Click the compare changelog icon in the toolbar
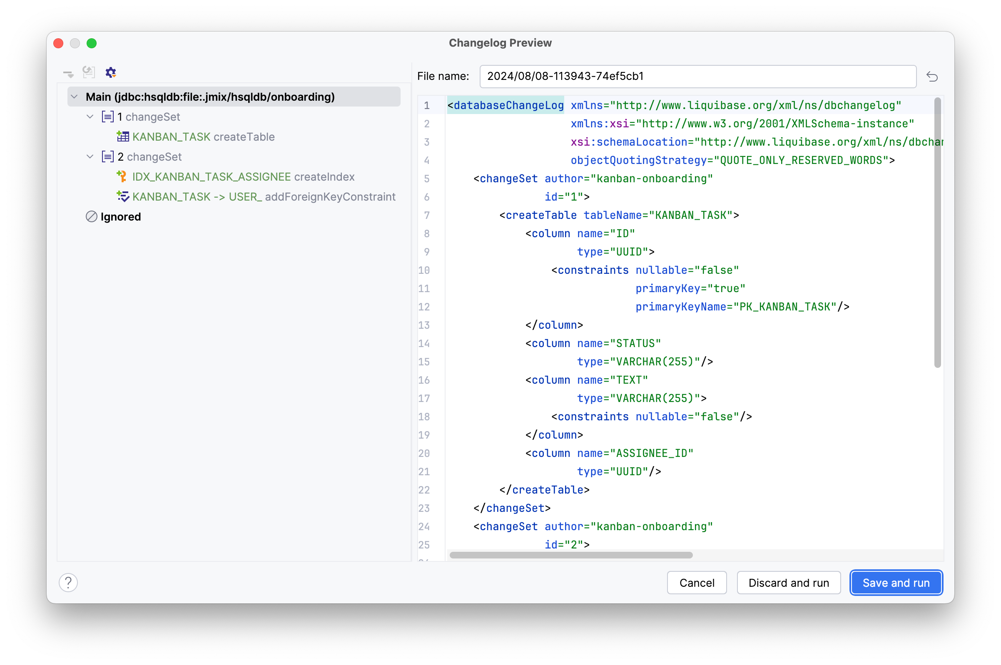This screenshot has height=665, width=1001. point(88,72)
